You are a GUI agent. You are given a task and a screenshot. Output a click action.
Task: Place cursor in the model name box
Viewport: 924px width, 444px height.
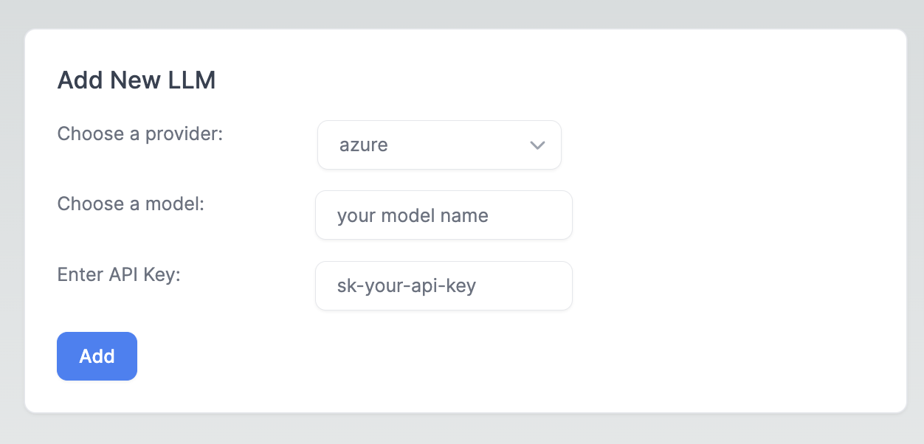pyautogui.click(x=444, y=215)
